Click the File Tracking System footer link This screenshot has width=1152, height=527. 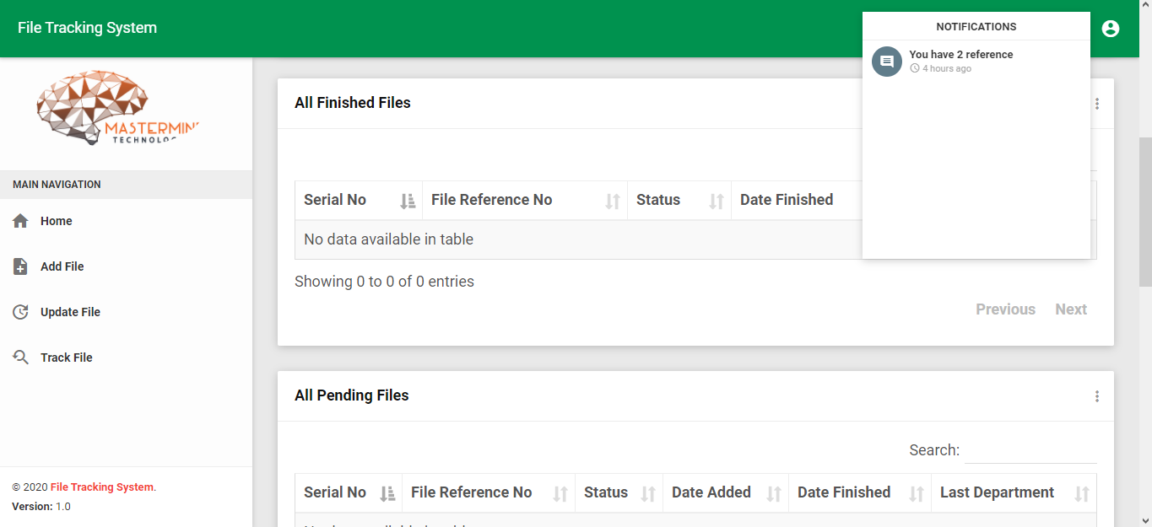102,487
